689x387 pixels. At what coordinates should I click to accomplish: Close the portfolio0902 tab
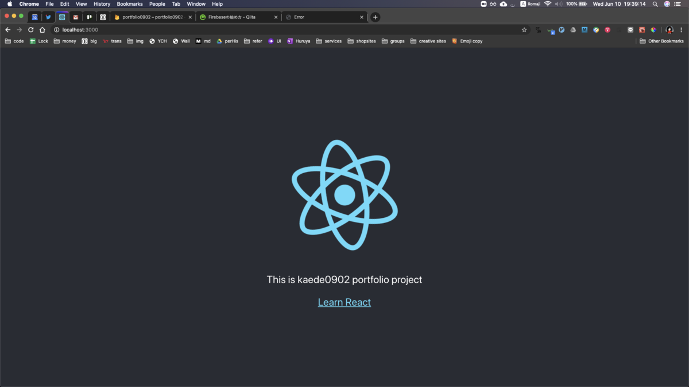190,17
